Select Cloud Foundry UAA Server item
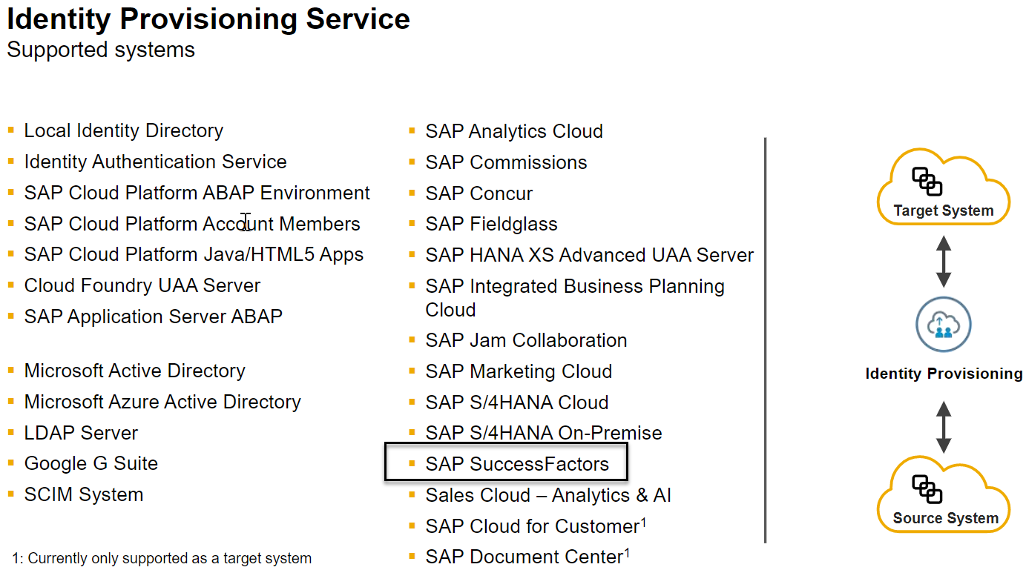The image size is (1026, 570). click(x=142, y=285)
